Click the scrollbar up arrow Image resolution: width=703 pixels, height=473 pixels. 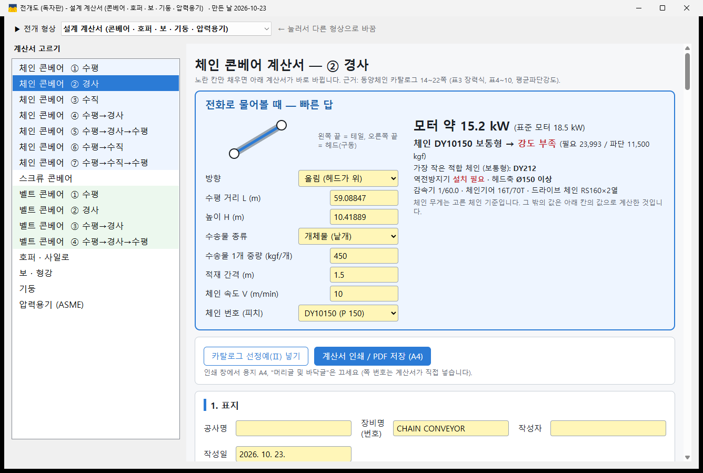click(x=687, y=48)
